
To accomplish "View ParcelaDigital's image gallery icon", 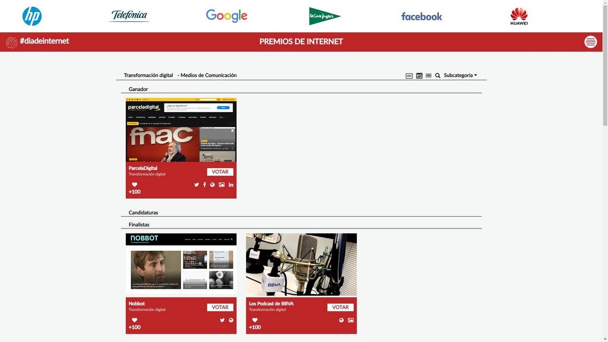I will 221,185.
